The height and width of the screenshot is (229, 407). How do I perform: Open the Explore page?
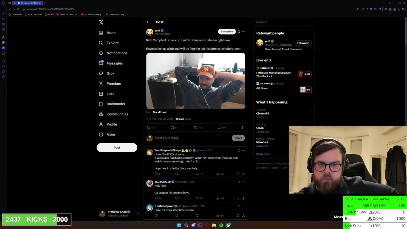pos(109,43)
